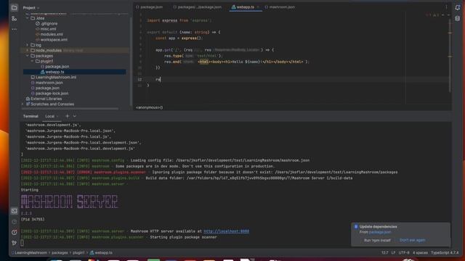Click the "const app = express();" code line
Screen dimensions: 465x261
point(179,38)
